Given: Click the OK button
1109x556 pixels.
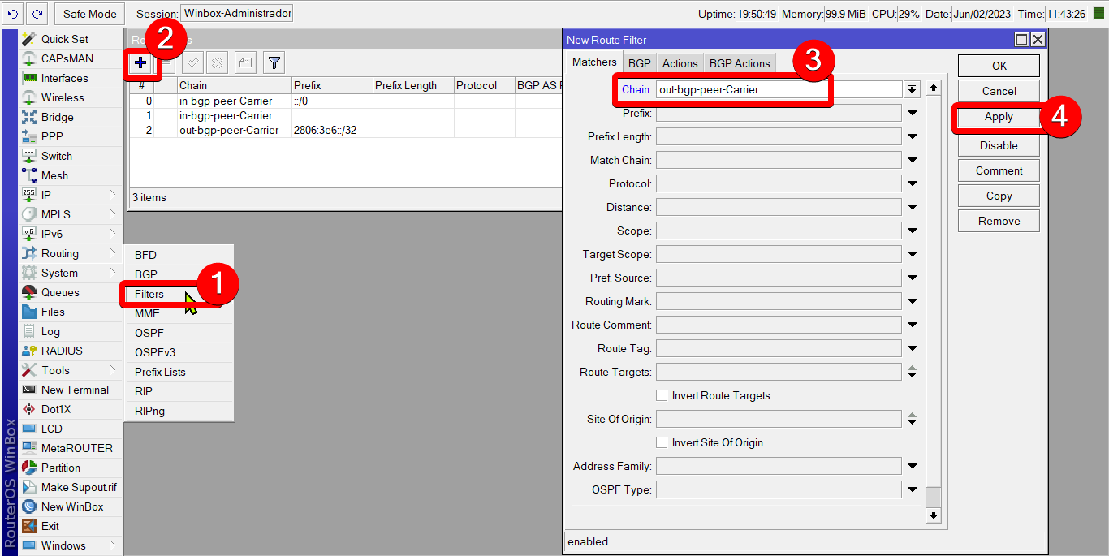Looking at the screenshot, I should coord(998,66).
